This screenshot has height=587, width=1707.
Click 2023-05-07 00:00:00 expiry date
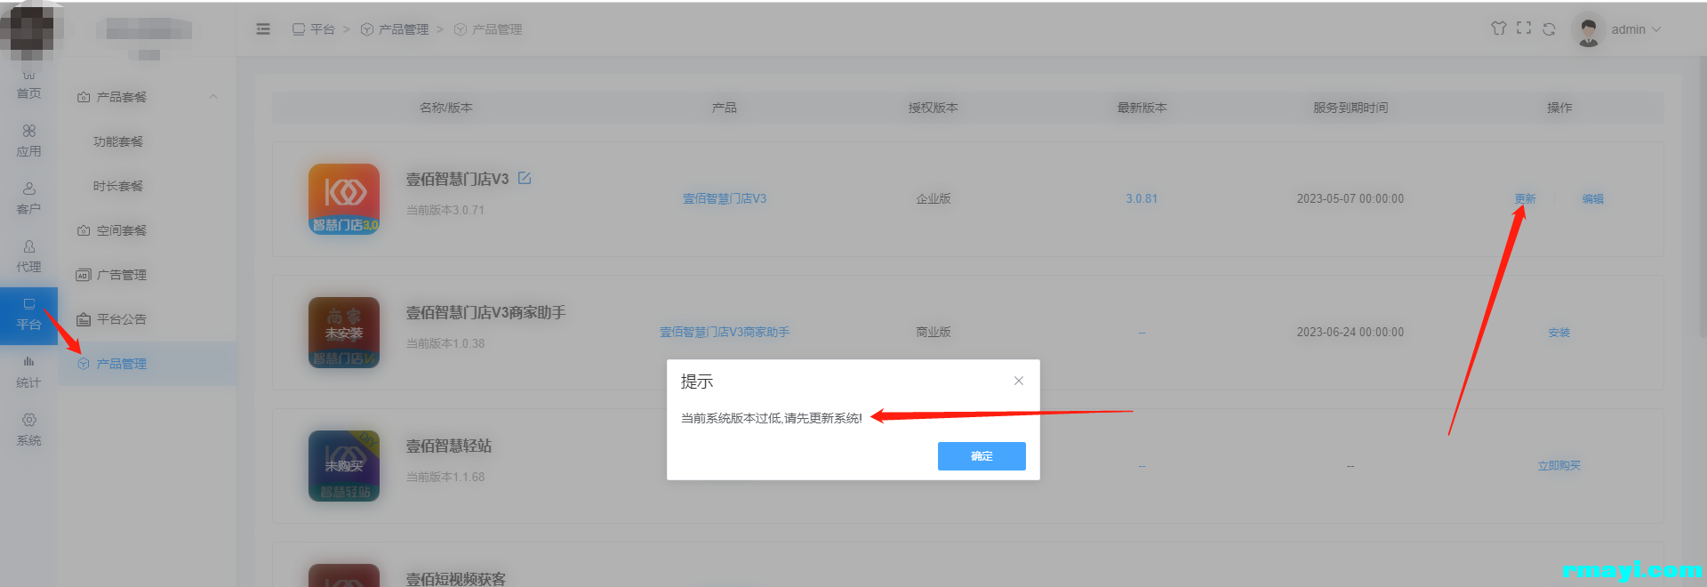coord(1350,198)
